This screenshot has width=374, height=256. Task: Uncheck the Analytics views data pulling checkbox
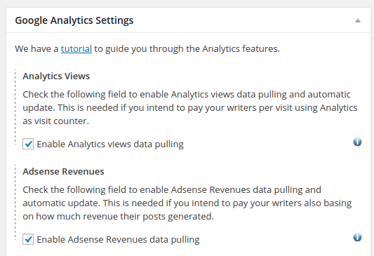pyautogui.click(x=28, y=144)
